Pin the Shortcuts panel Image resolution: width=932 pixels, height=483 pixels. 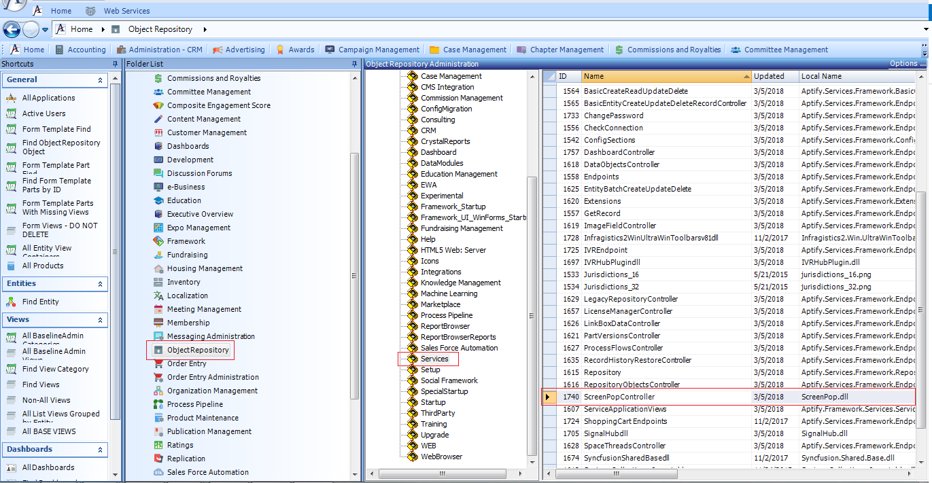point(115,64)
